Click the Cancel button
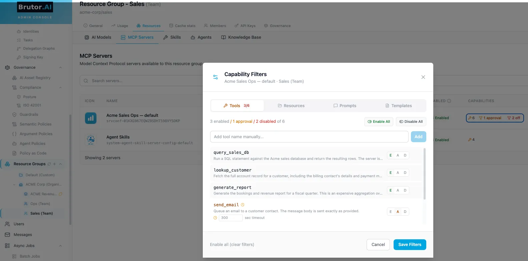Image resolution: width=528 pixels, height=261 pixels. click(378, 245)
